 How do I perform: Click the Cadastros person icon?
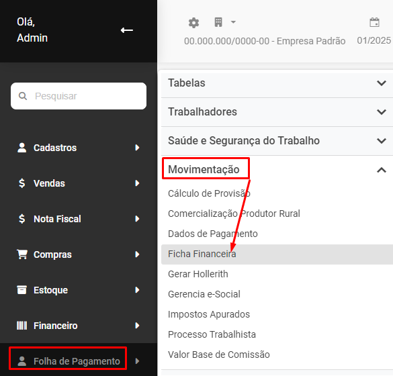coord(21,148)
